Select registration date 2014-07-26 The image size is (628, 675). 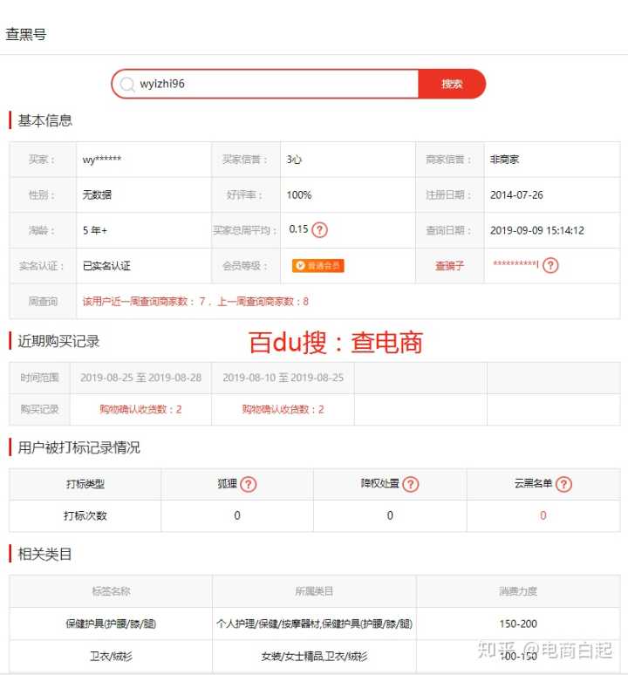(516, 195)
